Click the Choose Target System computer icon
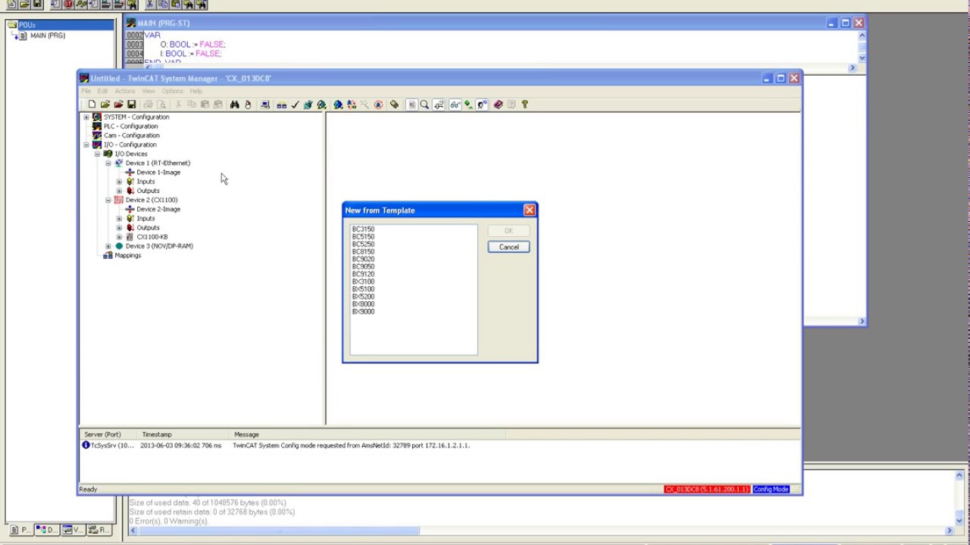 pyautogui.click(x=265, y=104)
